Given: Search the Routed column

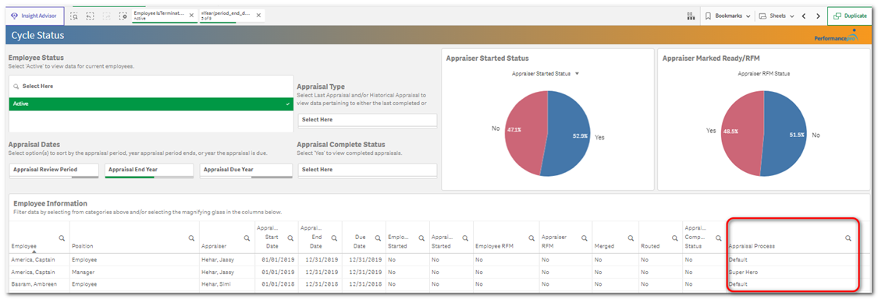Looking at the screenshot, I should pos(674,238).
